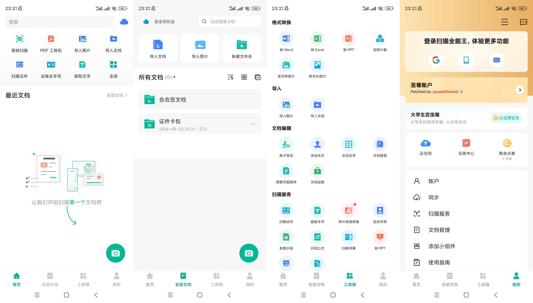Open 添加小组件 menu row
This screenshot has height=303, width=533.
point(466,246)
